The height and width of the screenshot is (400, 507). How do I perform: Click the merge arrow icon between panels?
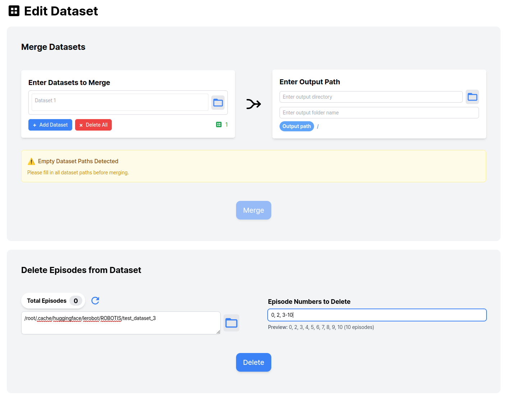pos(253,104)
